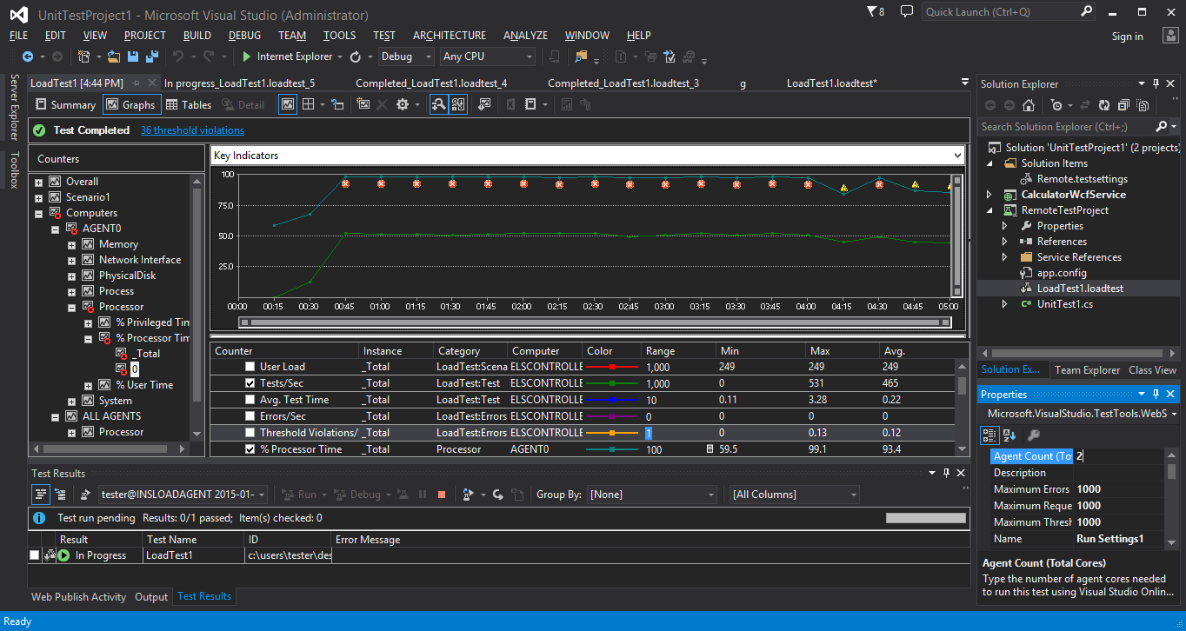Select LoadTest1.loadtest in Solution Explorer

point(1080,289)
